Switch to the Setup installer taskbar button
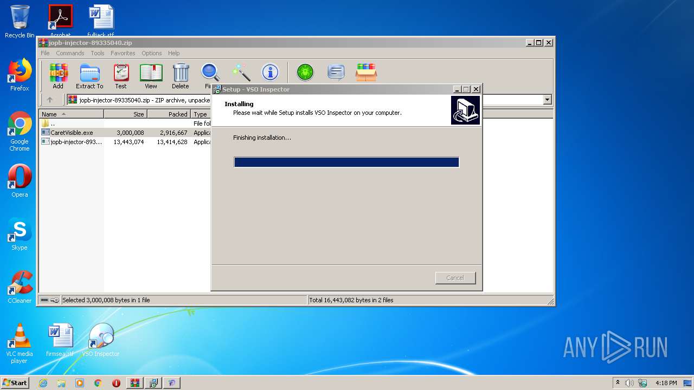The height and width of the screenshot is (390, 694). pyautogui.click(x=153, y=383)
